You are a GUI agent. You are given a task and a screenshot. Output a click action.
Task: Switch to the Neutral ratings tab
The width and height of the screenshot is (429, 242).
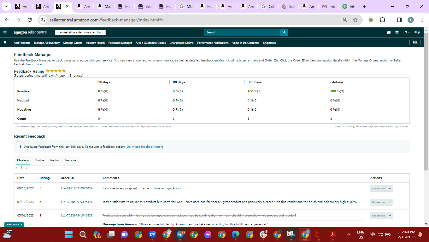coord(55,160)
